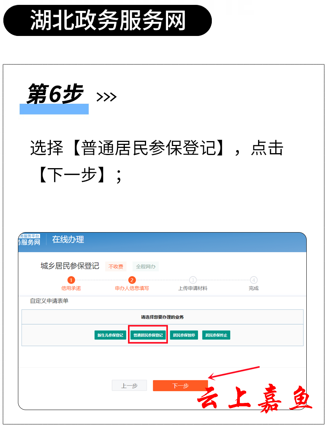Select step 1 circle 信用承诺
328x428 pixels.
(71, 280)
